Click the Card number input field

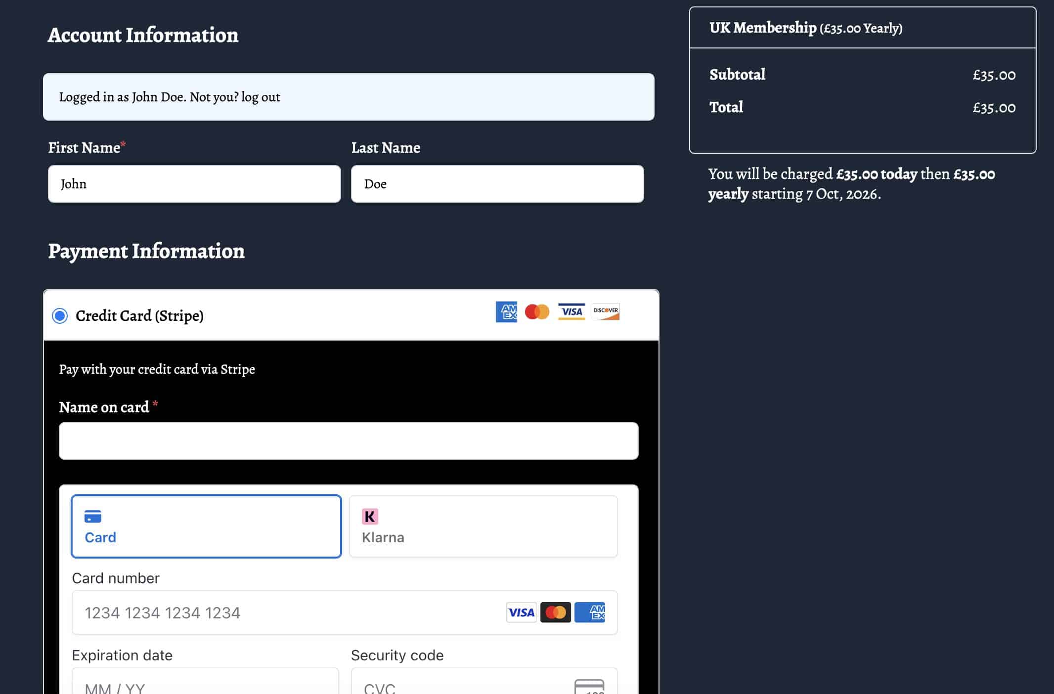(345, 612)
